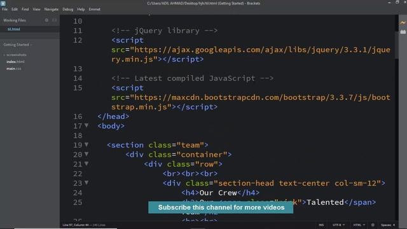
Task: Open the Find menu
Action: (x=25, y=9)
